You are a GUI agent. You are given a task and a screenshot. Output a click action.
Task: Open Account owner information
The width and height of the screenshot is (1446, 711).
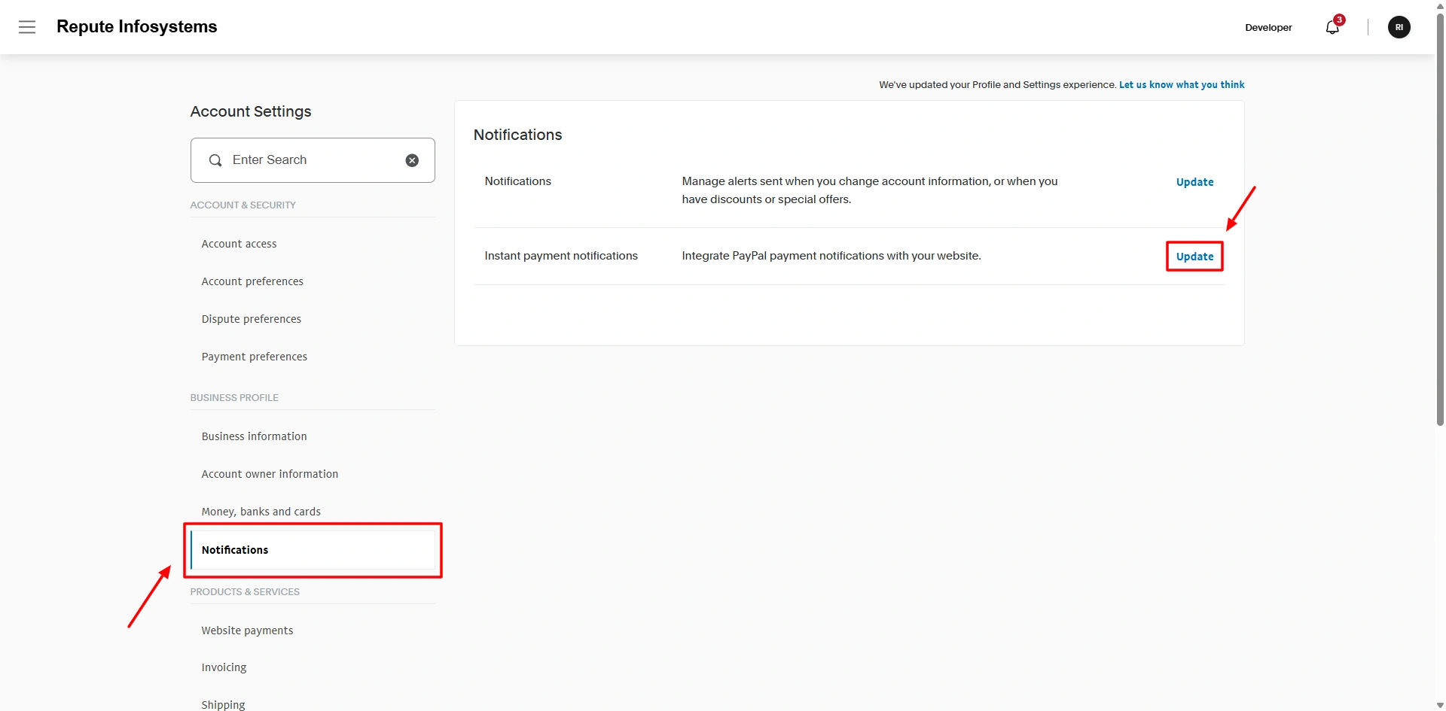pyautogui.click(x=270, y=474)
